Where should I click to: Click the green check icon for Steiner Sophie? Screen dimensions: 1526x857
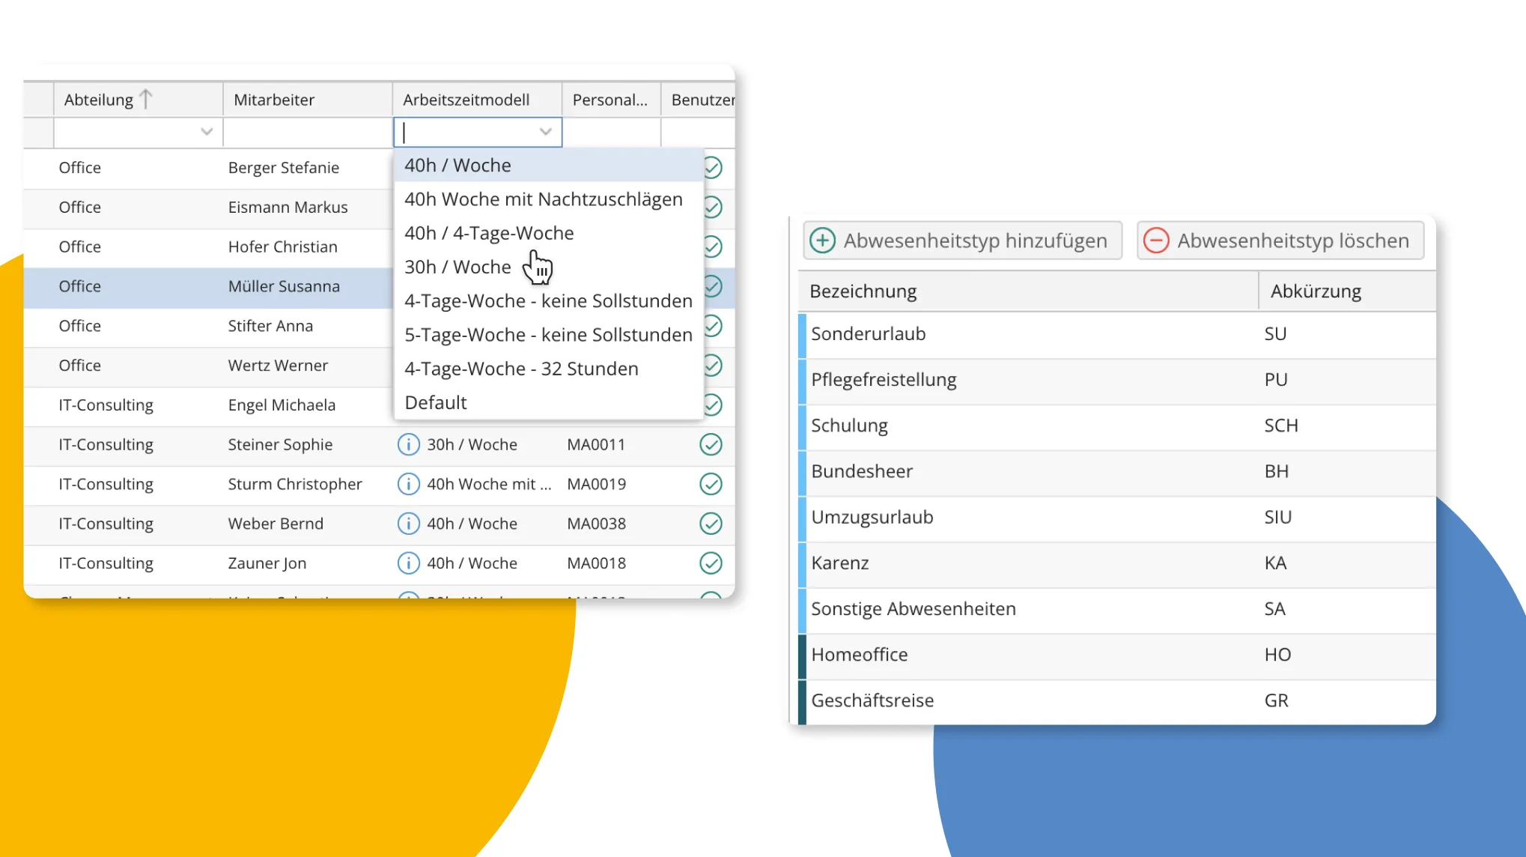coord(711,444)
